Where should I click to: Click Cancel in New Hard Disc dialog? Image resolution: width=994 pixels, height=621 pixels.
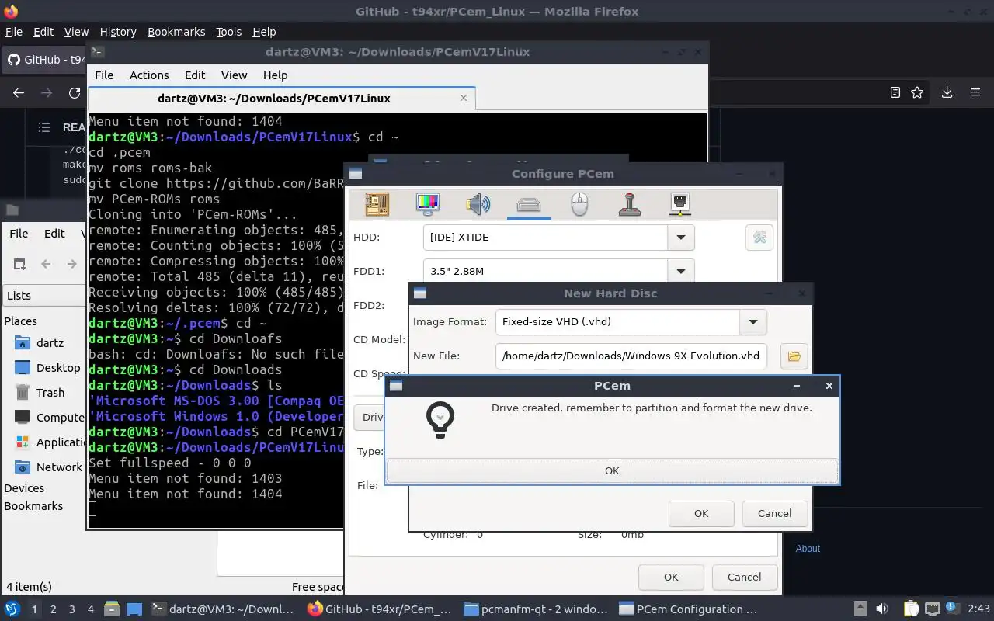point(774,513)
